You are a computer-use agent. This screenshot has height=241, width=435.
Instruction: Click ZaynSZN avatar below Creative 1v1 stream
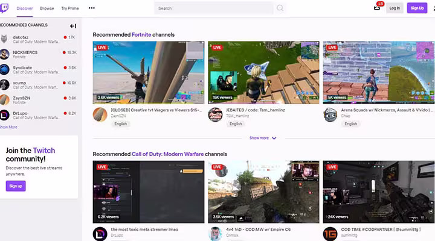click(x=100, y=114)
